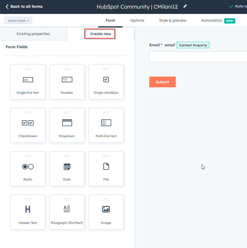Viewport: 247px width, 248px height.
Task: Edit the form name with the pencil icon
Action: 185,6
